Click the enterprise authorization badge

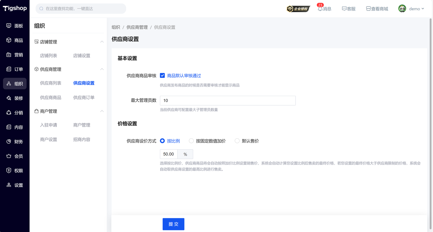(298, 9)
